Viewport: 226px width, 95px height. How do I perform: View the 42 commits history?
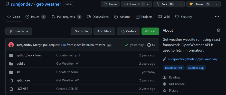pyautogui.click(x=151, y=45)
